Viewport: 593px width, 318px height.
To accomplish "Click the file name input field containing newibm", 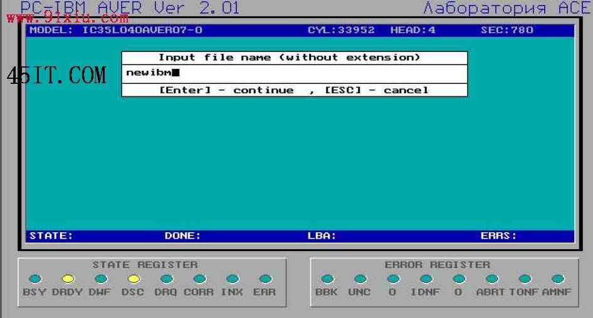I will point(294,73).
